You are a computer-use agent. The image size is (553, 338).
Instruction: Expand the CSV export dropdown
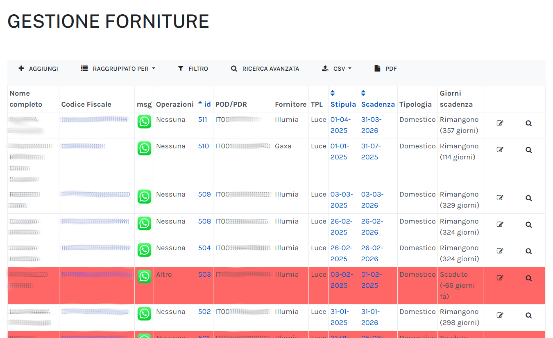coord(337,69)
